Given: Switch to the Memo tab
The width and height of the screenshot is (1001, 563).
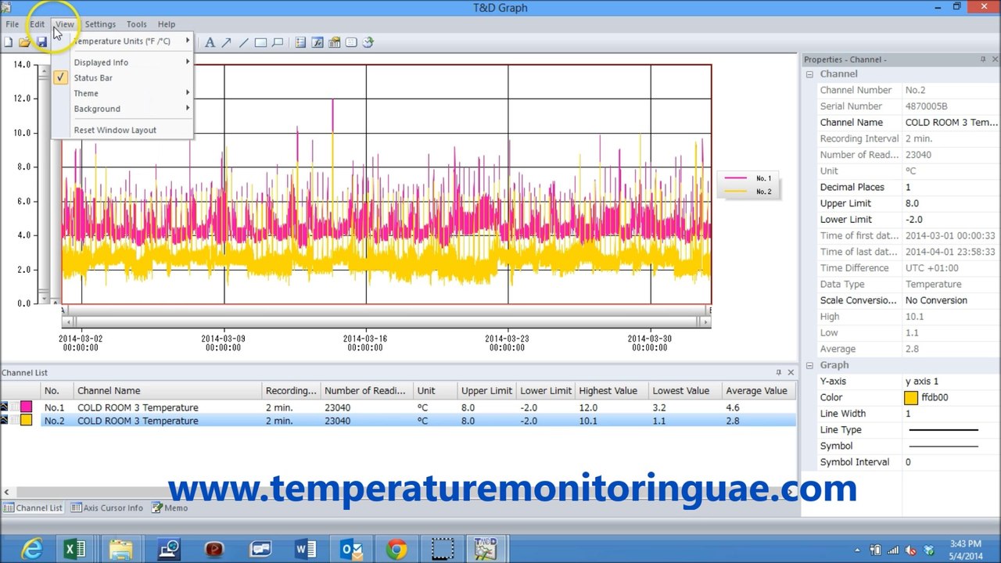Looking at the screenshot, I should [170, 507].
